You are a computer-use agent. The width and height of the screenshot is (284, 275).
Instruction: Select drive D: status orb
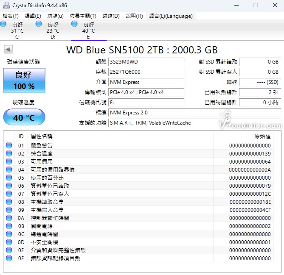tap(39, 24)
